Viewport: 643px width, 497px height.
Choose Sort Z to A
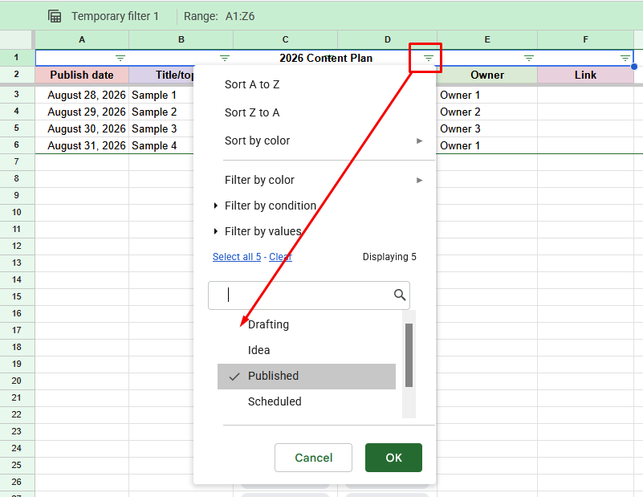pos(252,112)
